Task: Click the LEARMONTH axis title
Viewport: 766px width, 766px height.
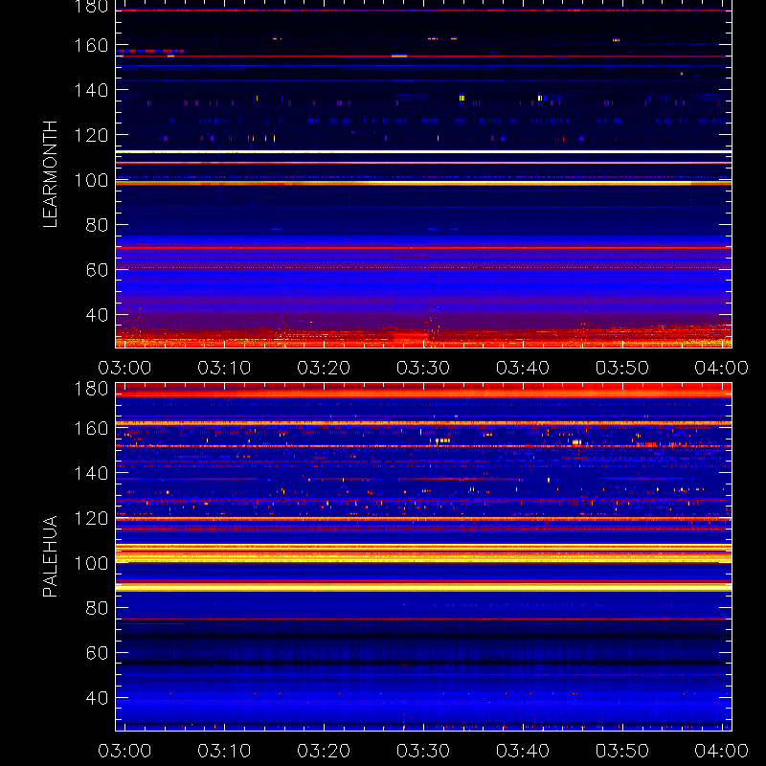Action: point(51,174)
